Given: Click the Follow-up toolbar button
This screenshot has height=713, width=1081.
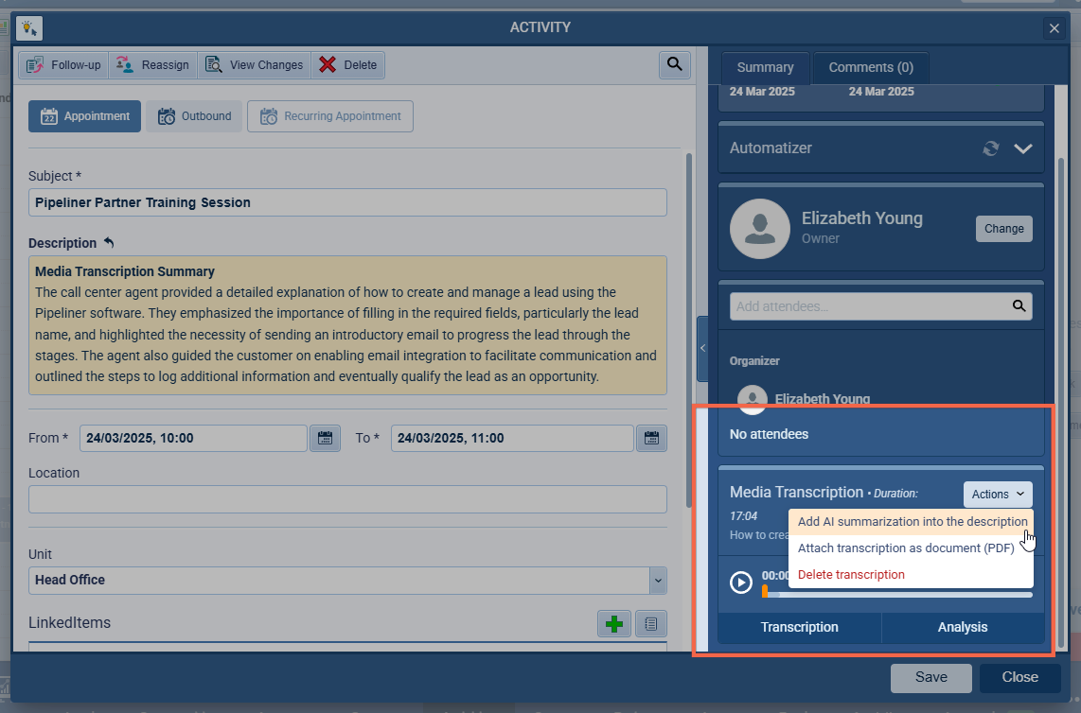Looking at the screenshot, I should click(63, 65).
